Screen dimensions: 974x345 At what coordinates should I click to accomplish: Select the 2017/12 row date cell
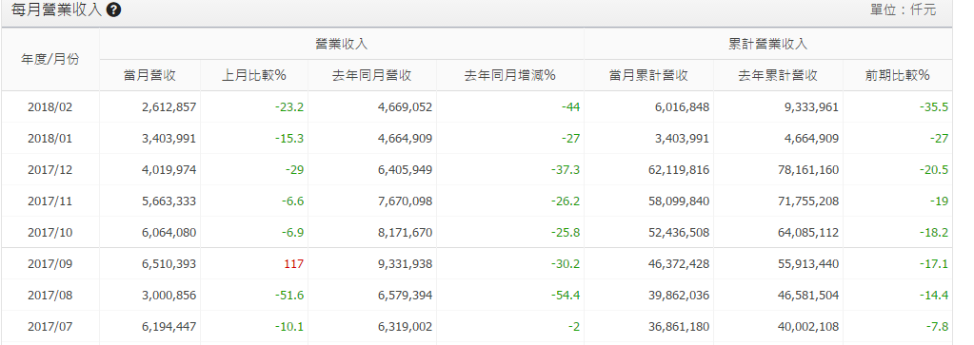pyautogui.click(x=50, y=170)
